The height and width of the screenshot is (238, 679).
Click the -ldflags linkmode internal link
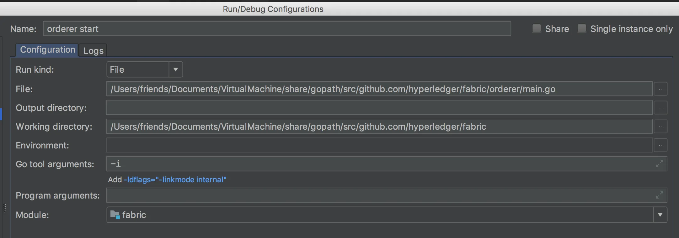175,180
